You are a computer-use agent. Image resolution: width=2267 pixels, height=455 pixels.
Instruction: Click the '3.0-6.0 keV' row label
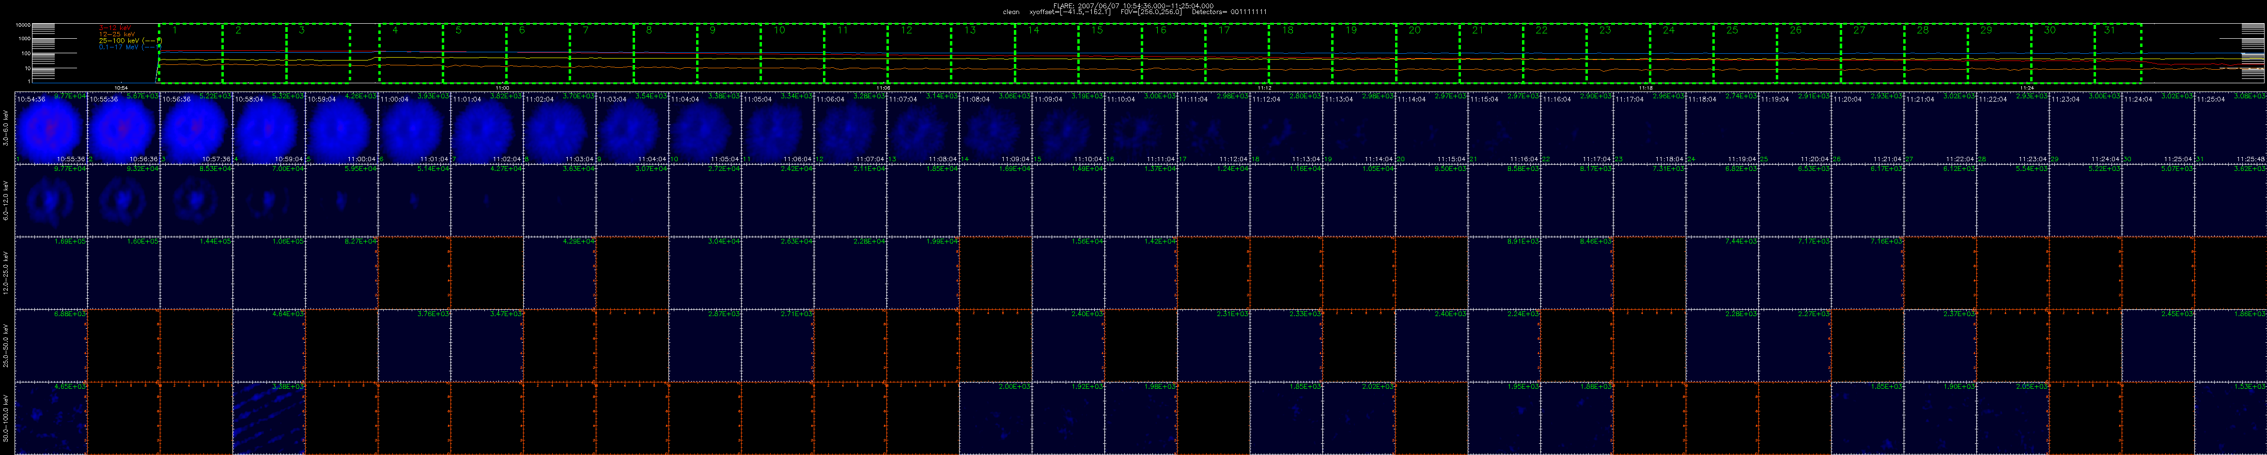click(7, 127)
